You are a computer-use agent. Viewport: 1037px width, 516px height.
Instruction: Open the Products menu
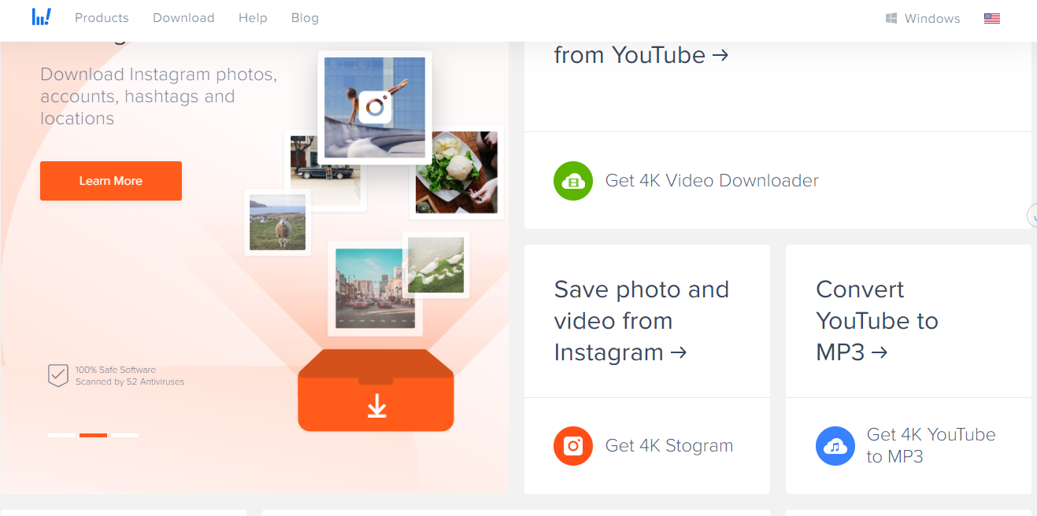pos(102,17)
